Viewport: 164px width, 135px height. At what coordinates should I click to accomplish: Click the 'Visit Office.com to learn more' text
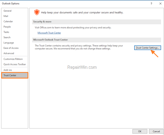point(73,27)
